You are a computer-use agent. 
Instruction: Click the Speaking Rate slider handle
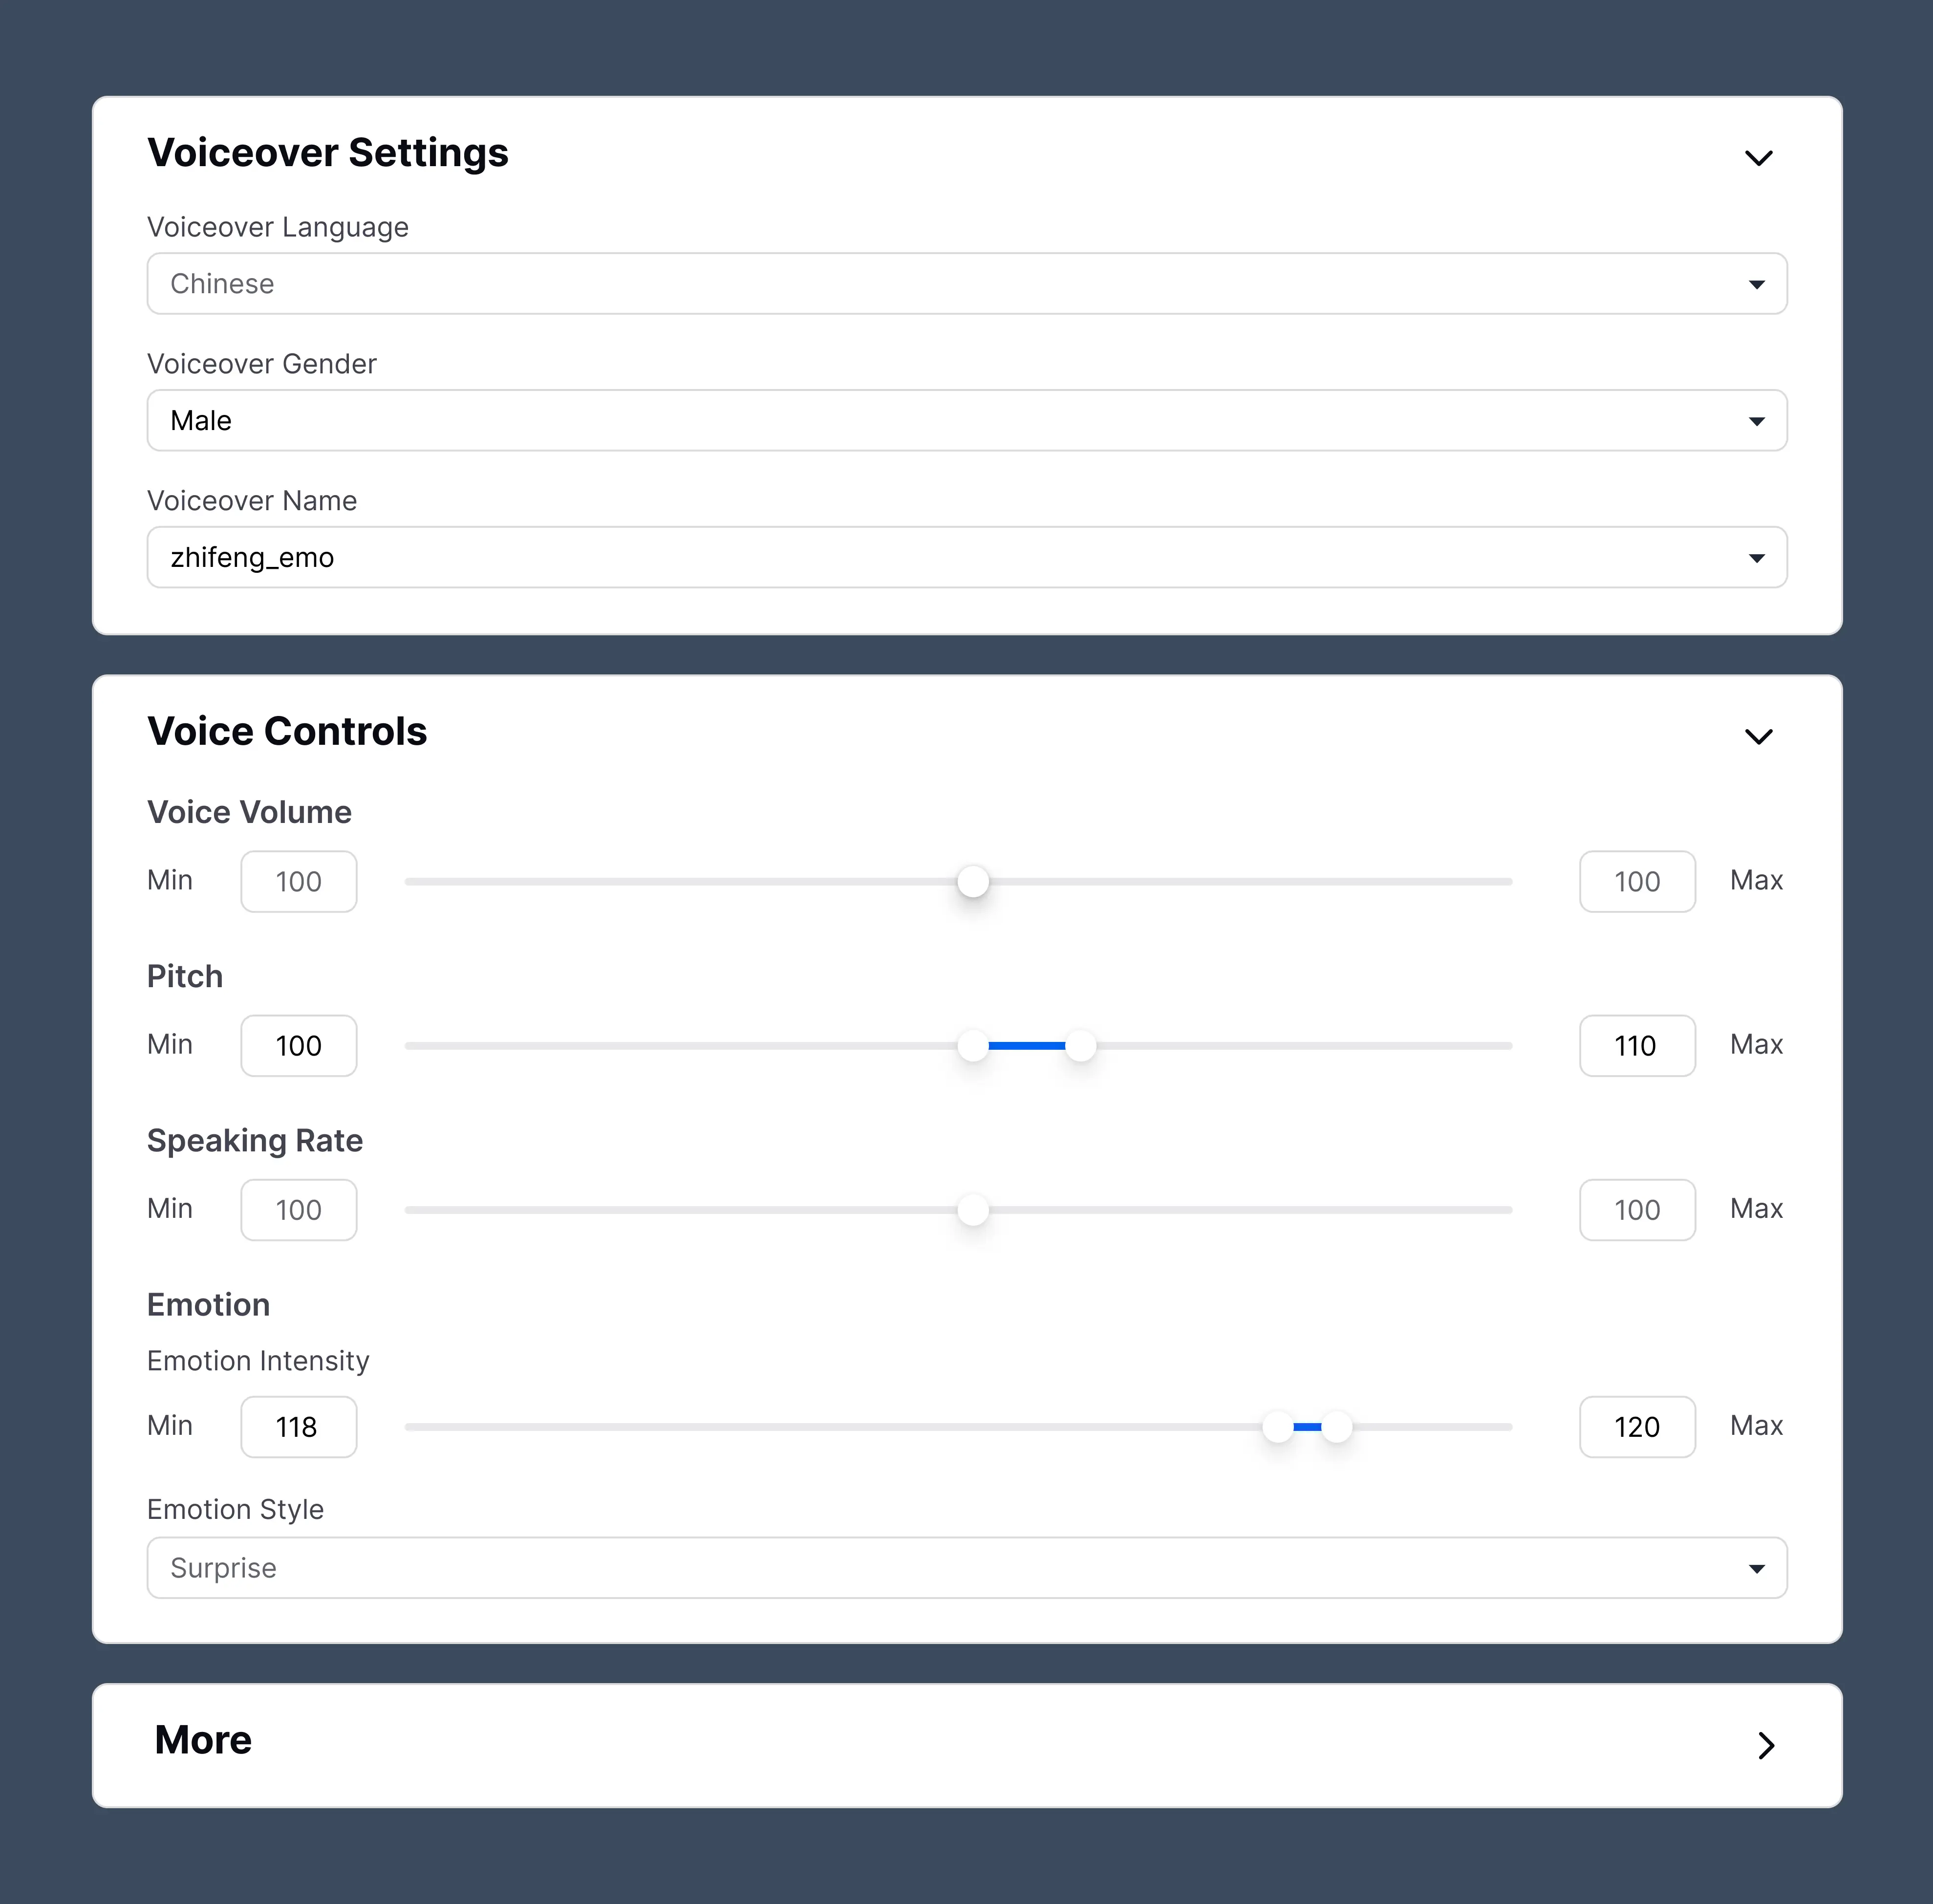(x=973, y=1210)
